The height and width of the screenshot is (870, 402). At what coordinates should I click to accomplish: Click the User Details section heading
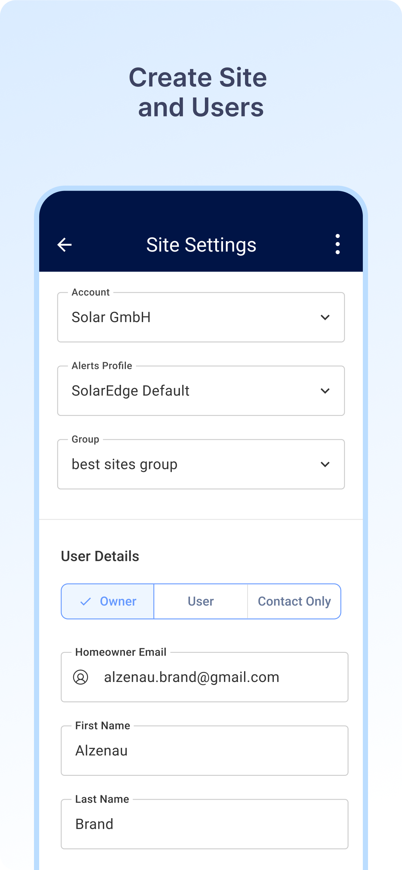(x=100, y=556)
